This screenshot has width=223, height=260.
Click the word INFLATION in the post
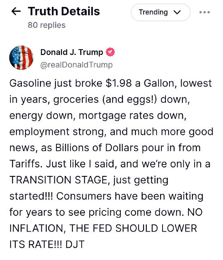(36, 228)
